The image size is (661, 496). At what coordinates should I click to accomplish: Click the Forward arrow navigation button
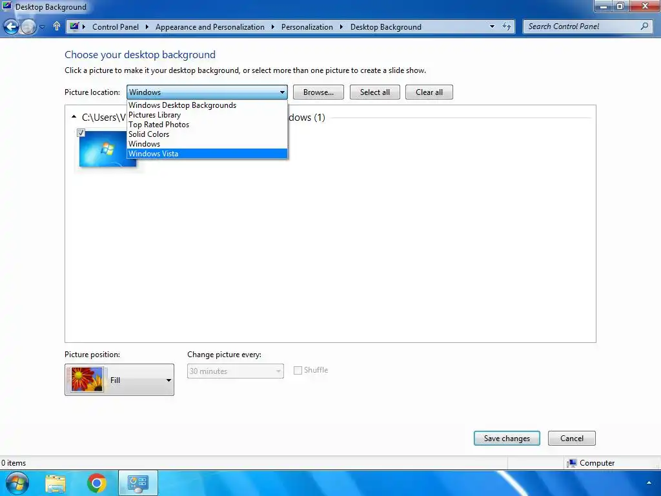point(28,26)
